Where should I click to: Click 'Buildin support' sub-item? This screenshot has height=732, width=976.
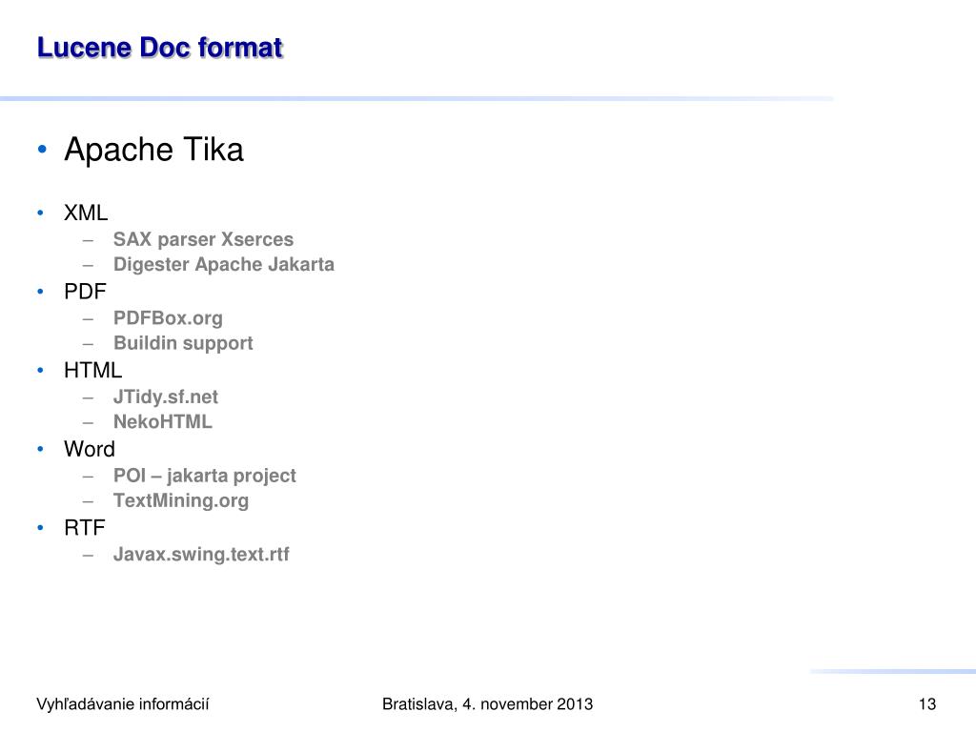point(183,343)
